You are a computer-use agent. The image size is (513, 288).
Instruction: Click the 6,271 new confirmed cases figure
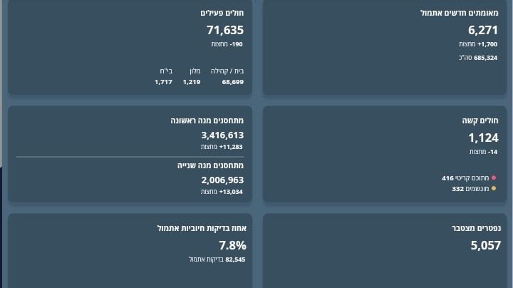[x=482, y=30]
